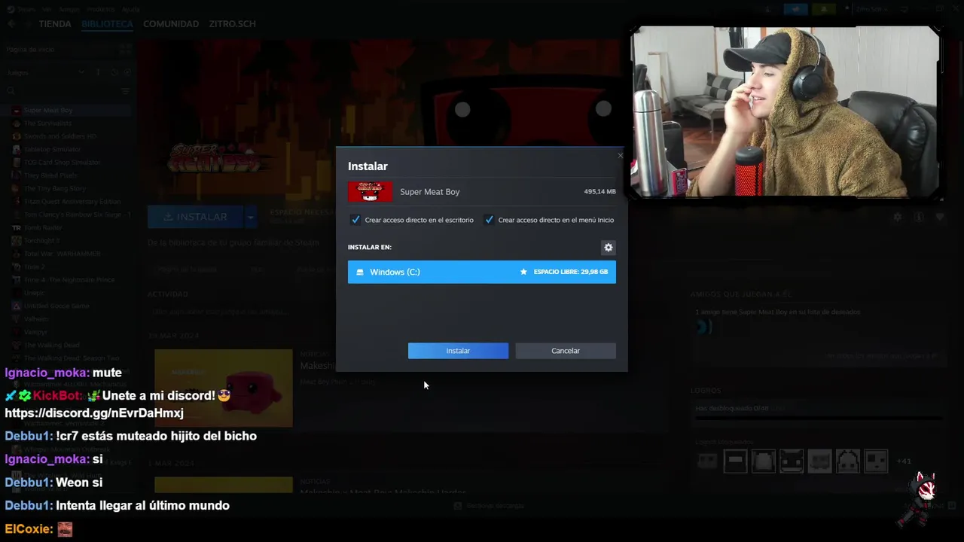Click the Super Meat Boy thumbnail in Instalar dialog
The height and width of the screenshot is (542, 964).
click(370, 191)
